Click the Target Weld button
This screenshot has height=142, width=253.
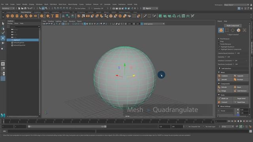click(241, 98)
